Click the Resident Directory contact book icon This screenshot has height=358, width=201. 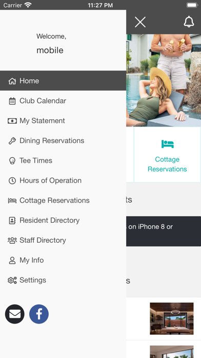pyautogui.click(x=12, y=221)
